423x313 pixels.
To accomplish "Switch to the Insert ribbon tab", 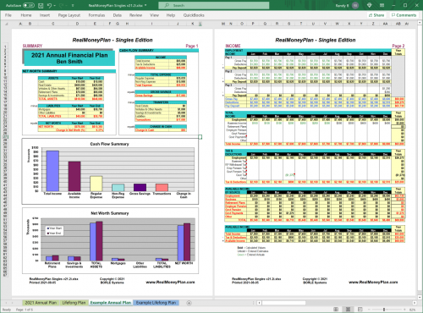I will (45, 15).
